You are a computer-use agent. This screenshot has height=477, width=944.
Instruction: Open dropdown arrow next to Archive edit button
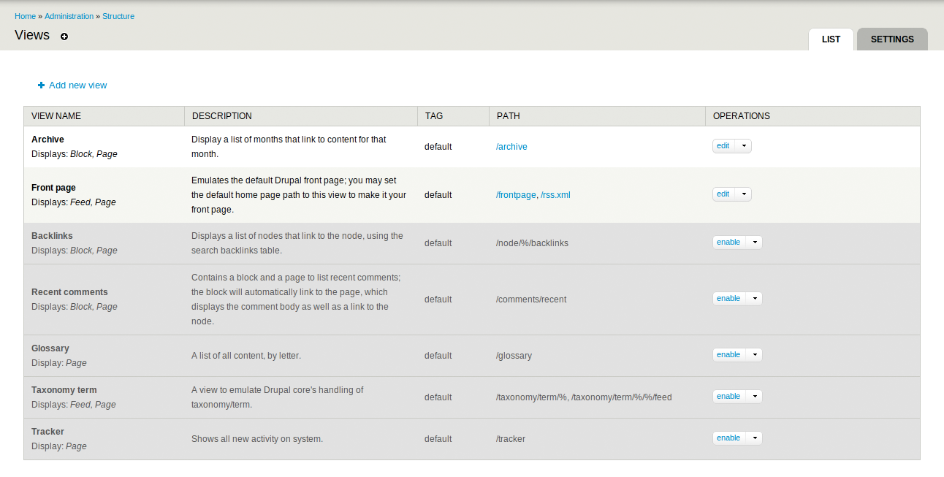tap(744, 146)
